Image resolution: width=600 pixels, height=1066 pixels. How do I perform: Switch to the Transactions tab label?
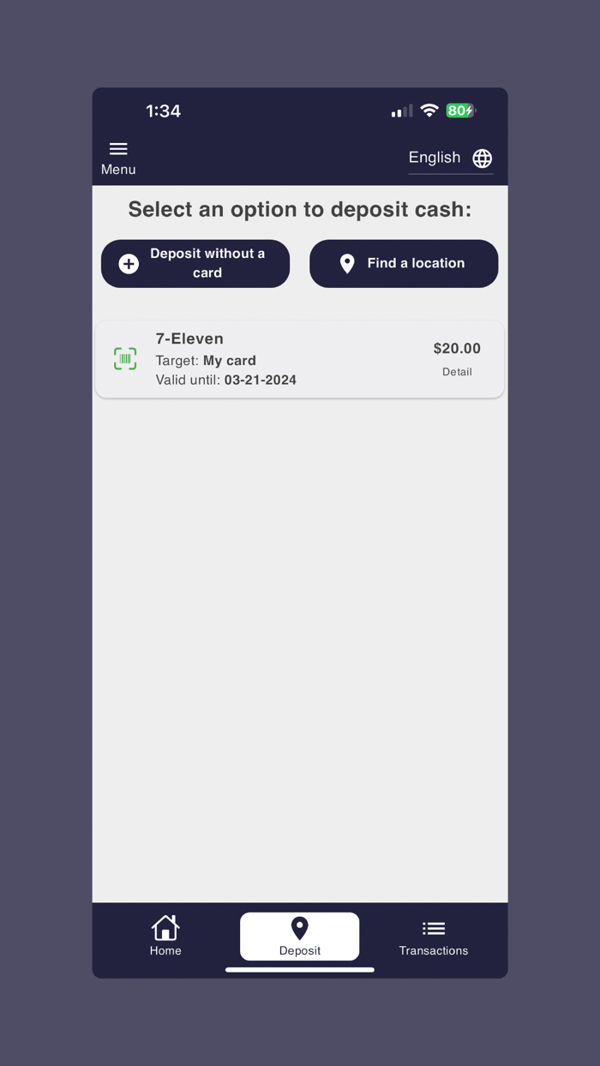pos(434,950)
